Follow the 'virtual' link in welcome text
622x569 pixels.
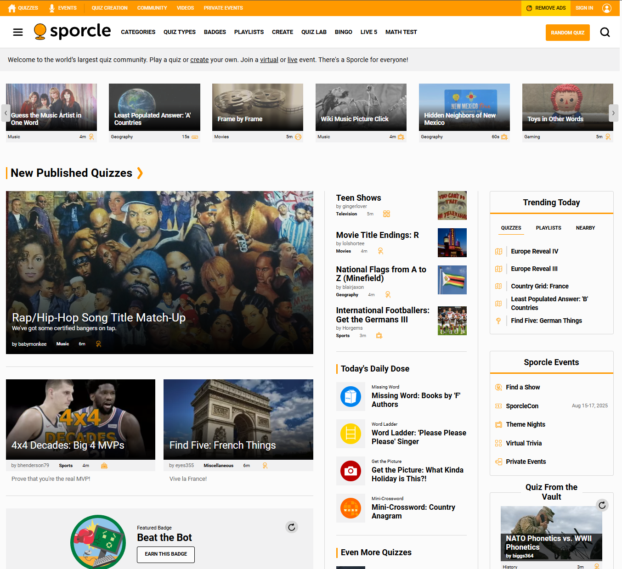coord(269,60)
